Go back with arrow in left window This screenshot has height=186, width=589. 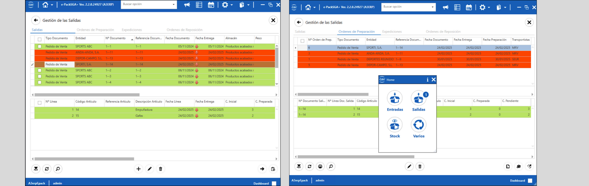36,20
